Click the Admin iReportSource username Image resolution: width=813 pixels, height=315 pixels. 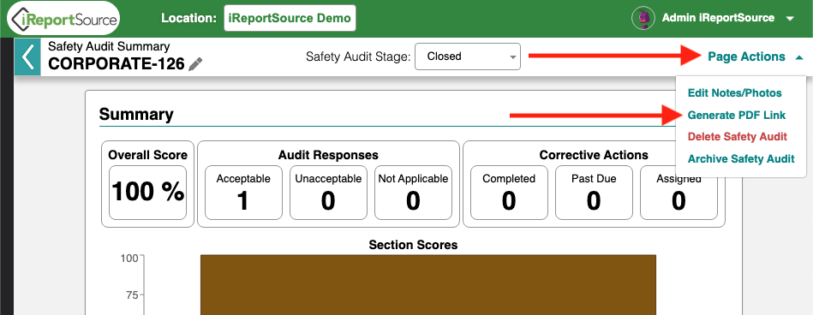pos(718,18)
